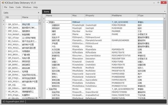This screenshot has height=105, width=168.
Task: Expand the QM_AQL row
Action: (x=6, y=85)
